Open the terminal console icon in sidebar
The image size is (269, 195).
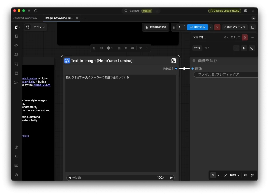[16, 156]
